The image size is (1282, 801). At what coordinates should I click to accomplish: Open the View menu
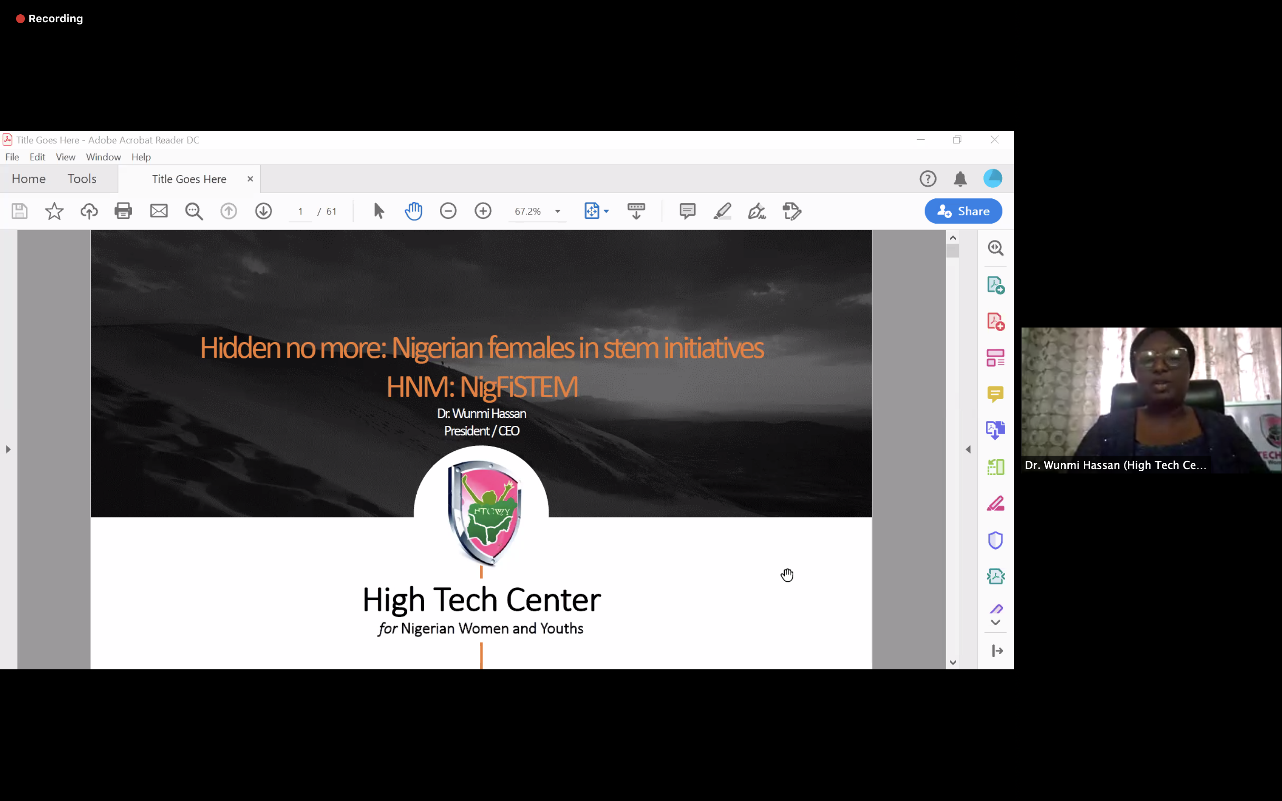[x=66, y=158]
